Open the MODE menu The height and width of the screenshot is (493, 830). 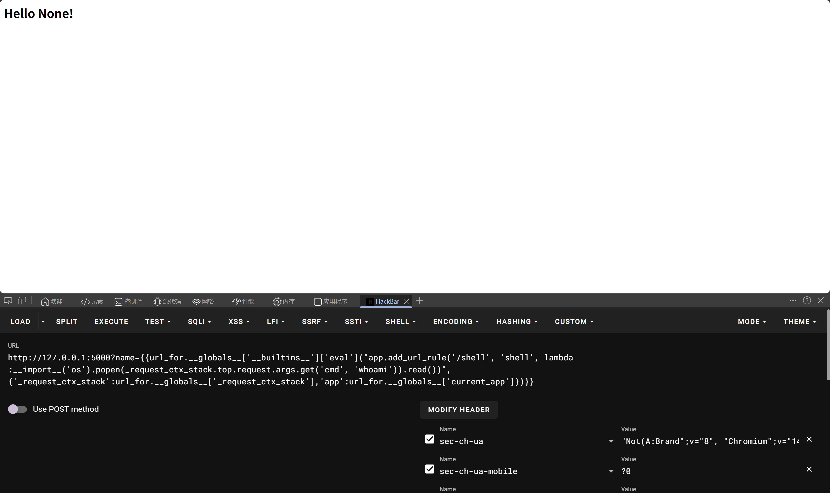[x=752, y=322]
